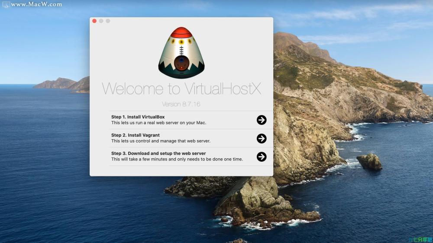Image resolution: width=433 pixels, height=243 pixels.
Task: Click the disabled minimize button of welcome window
Action: pyautogui.click(x=101, y=21)
